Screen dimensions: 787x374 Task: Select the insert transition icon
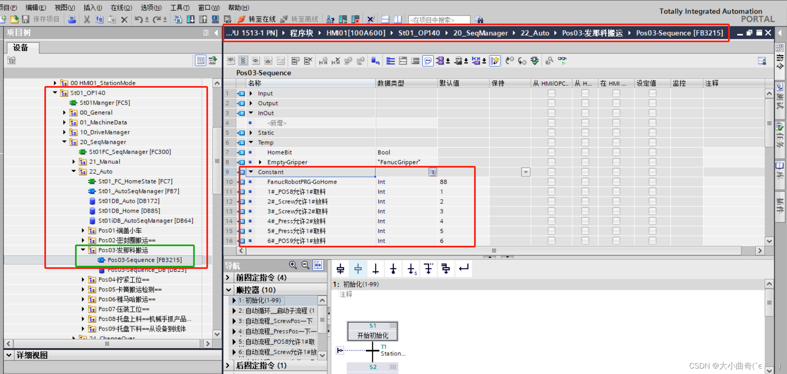376,269
